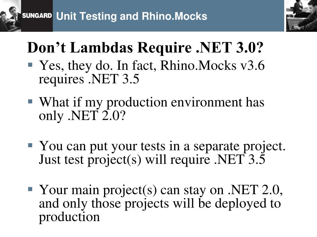Click the square bullet before "Yes, they do"
The image size is (317, 237).
30,65
